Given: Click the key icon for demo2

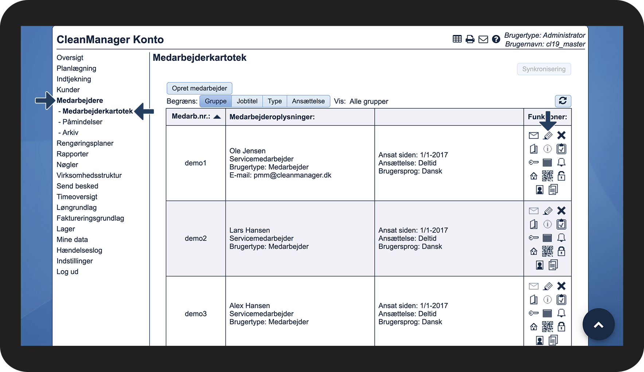Looking at the screenshot, I should pyautogui.click(x=534, y=238).
